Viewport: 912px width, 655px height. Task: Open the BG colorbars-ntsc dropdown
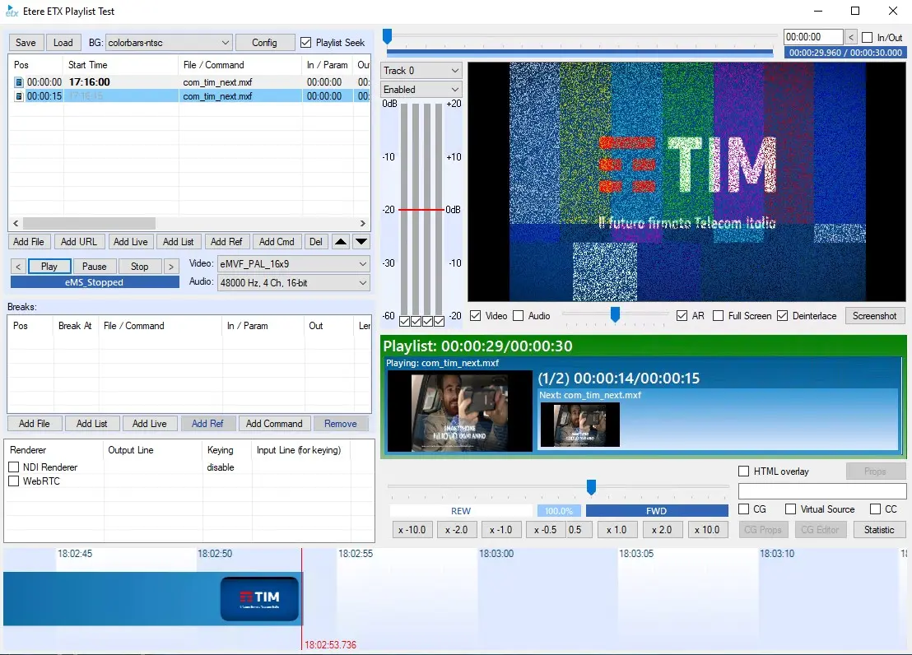[x=169, y=43]
